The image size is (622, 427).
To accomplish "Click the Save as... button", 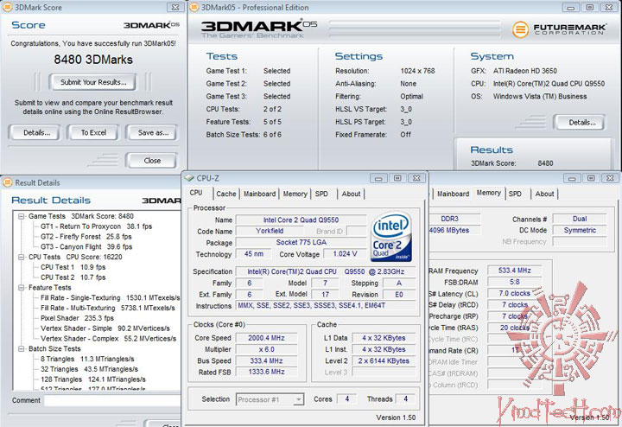I will click(x=153, y=133).
